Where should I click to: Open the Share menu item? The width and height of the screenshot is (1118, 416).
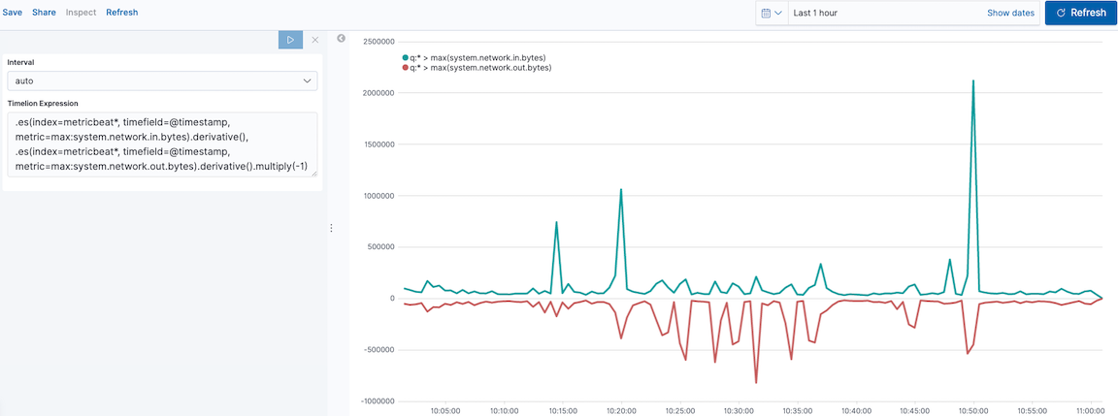[44, 13]
